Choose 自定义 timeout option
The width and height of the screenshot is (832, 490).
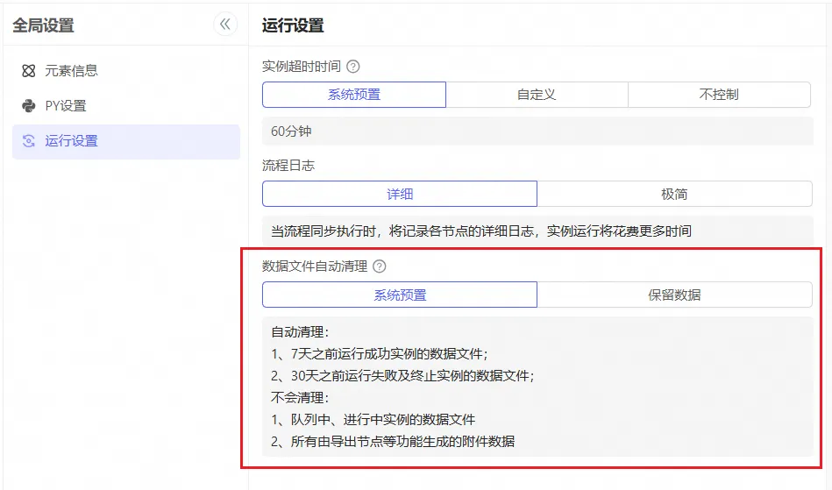tap(537, 95)
